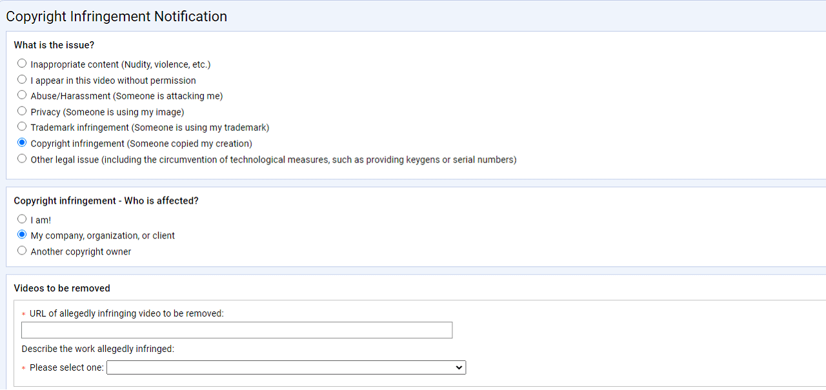Click 'Videos to be removed' heading
826x390 pixels.
tap(62, 288)
